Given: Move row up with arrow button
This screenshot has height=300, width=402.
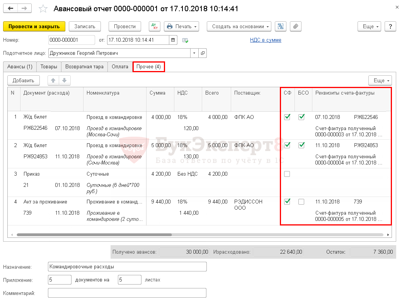Looking at the screenshot, I should pyautogui.click(x=53, y=80).
